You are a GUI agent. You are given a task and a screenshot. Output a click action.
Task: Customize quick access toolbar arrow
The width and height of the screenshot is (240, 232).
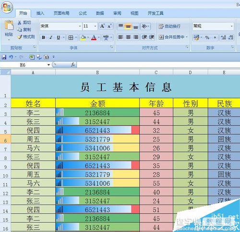point(54,57)
